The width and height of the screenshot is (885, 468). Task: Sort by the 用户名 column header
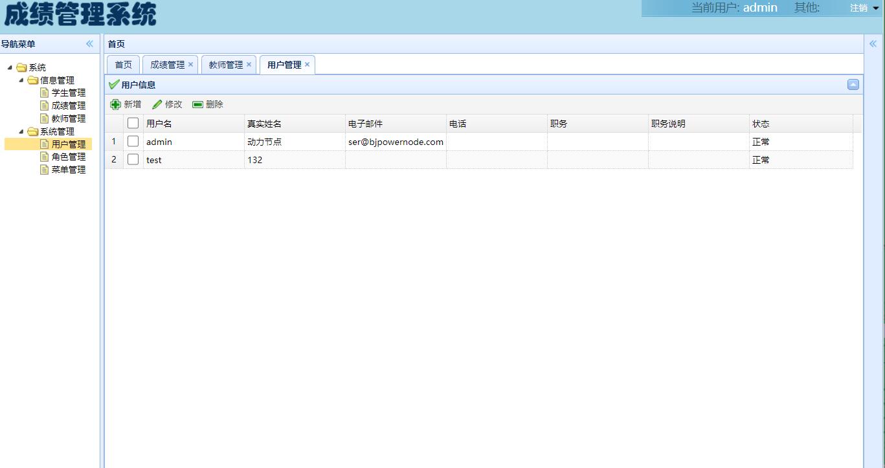pos(159,124)
